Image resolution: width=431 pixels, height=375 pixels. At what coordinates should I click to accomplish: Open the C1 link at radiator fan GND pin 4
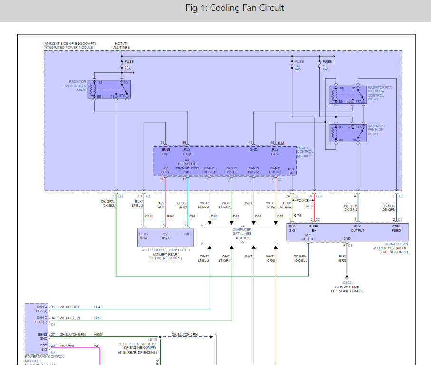[350, 245]
